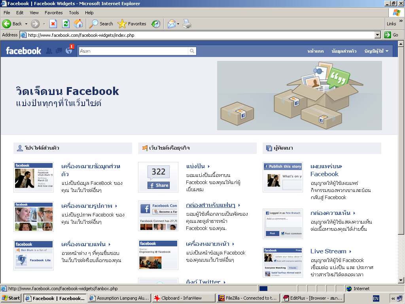Go to Home page toolbar icon
Screen dimensions: 405x304
coord(78,24)
